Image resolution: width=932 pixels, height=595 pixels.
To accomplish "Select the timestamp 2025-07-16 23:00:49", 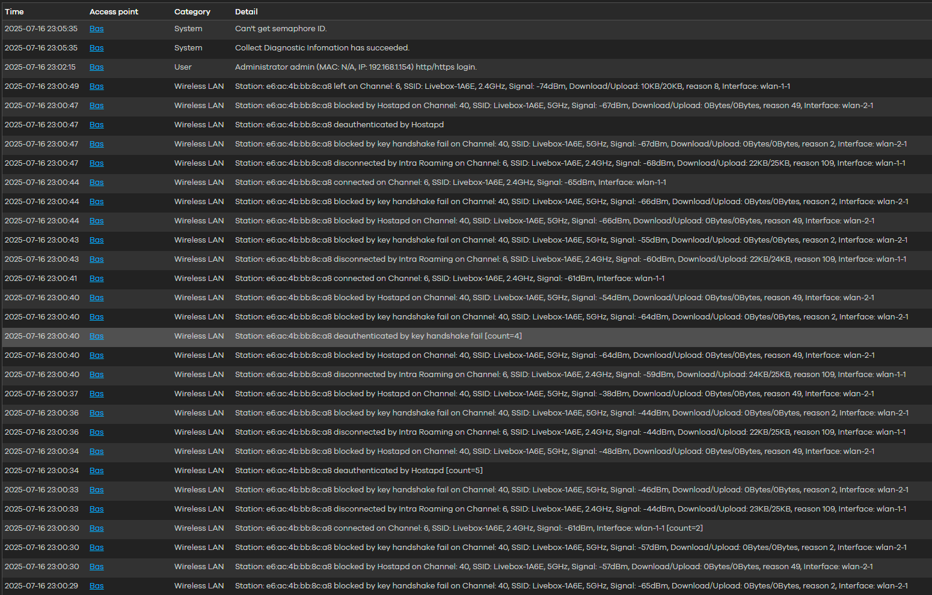I will tap(41, 86).
